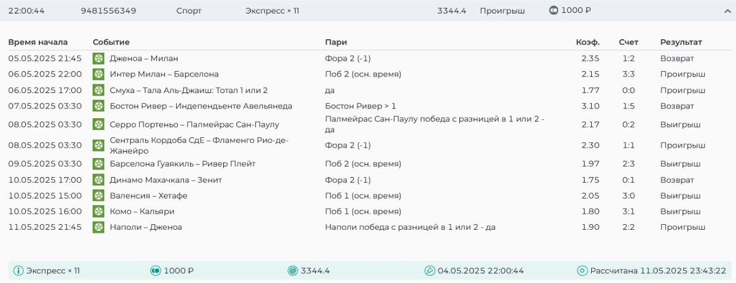Click the Результат column header
The height and width of the screenshot is (283, 736).
681,42
